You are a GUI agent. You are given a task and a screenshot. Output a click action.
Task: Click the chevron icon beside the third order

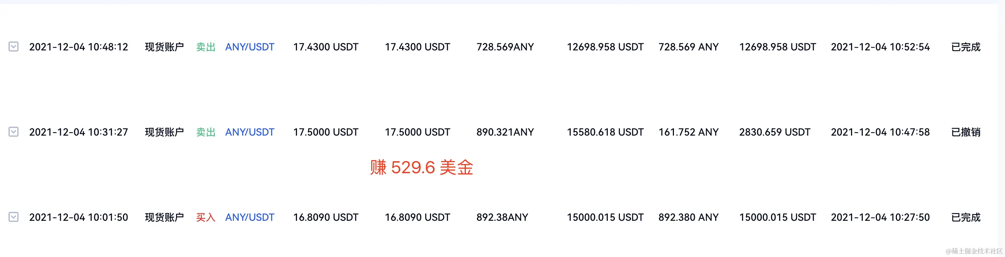(x=14, y=217)
